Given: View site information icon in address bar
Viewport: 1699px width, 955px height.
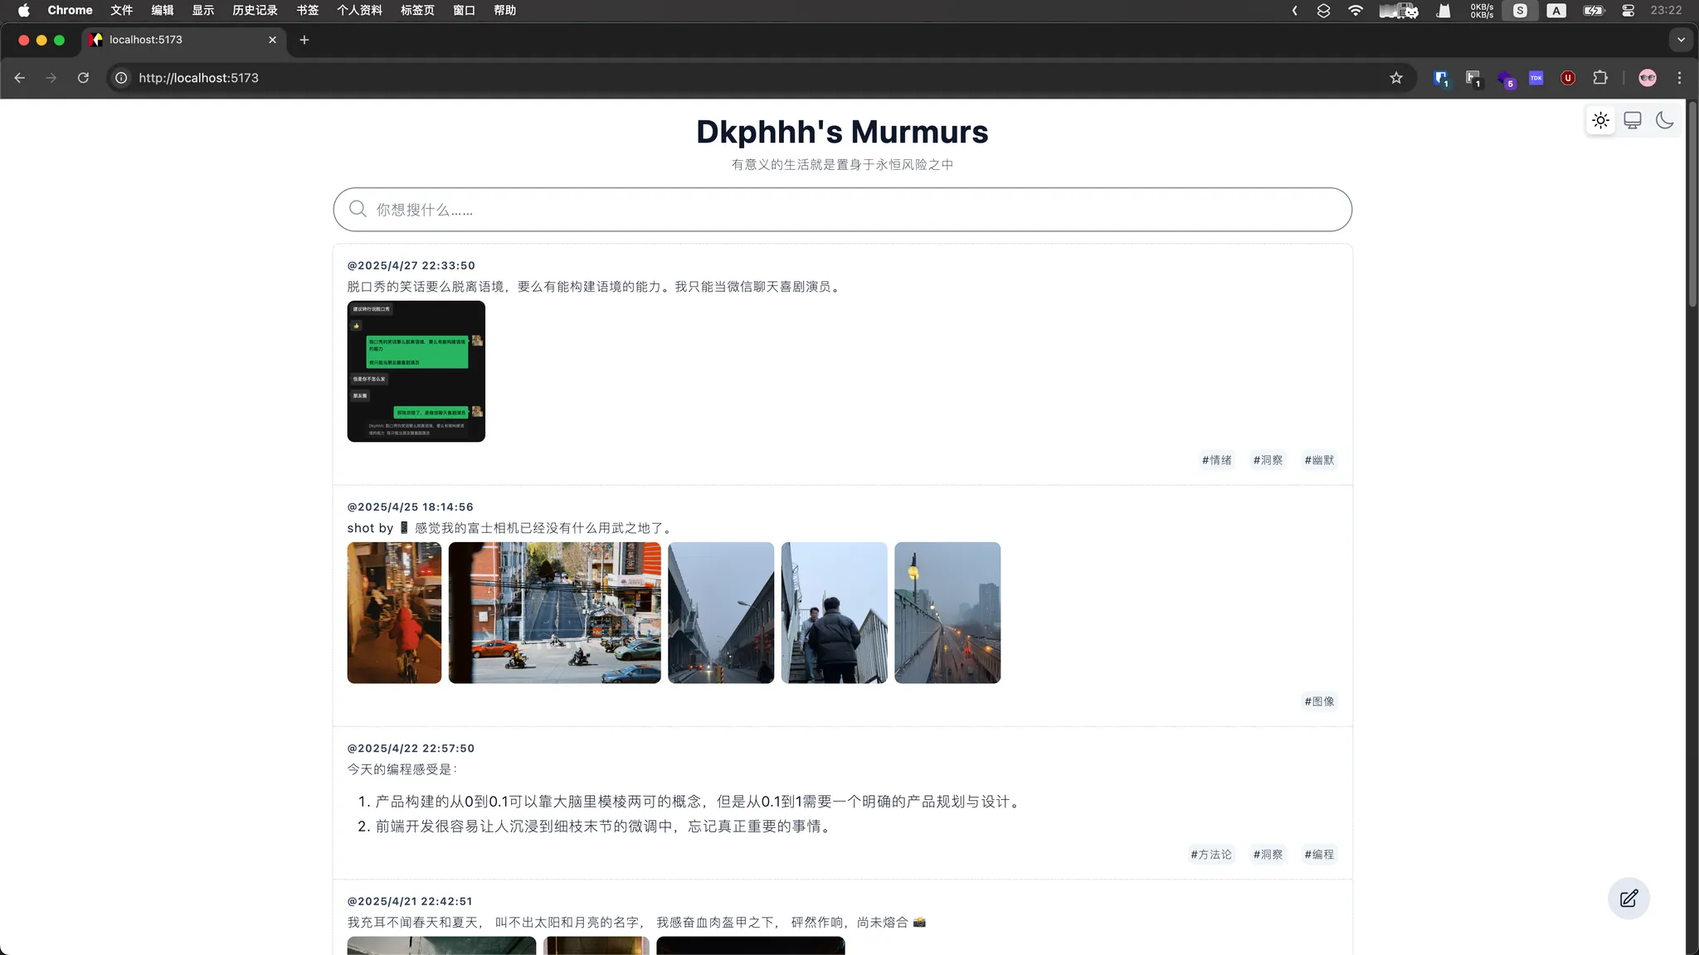Looking at the screenshot, I should [x=121, y=78].
